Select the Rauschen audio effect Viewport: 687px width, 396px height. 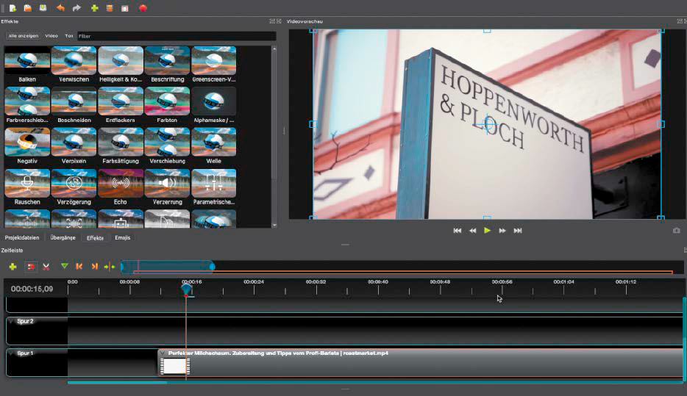coord(27,187)
